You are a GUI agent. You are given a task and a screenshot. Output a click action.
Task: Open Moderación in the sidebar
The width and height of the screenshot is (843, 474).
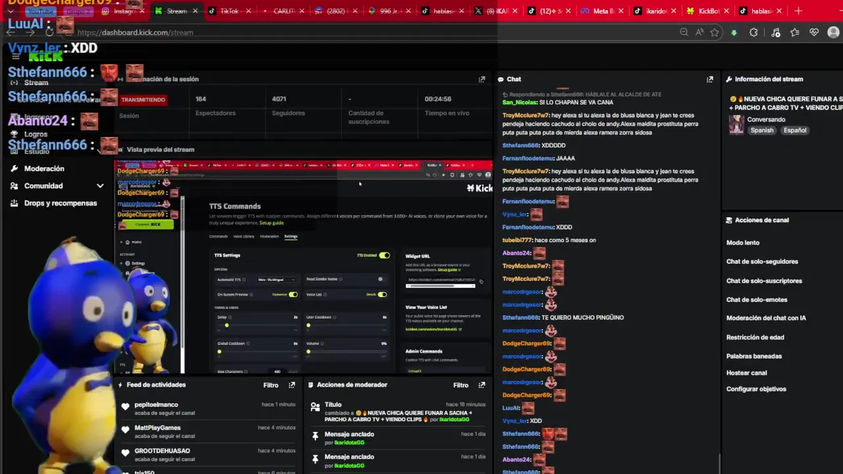coord(44,169)
